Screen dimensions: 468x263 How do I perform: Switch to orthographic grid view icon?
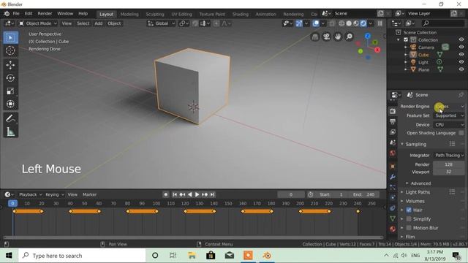315,37
